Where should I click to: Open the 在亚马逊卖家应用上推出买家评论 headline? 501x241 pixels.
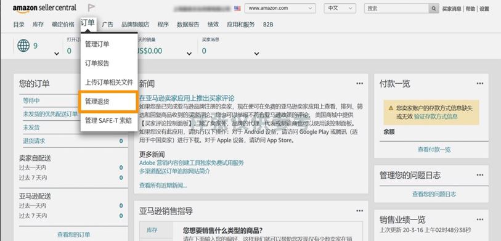187,98
